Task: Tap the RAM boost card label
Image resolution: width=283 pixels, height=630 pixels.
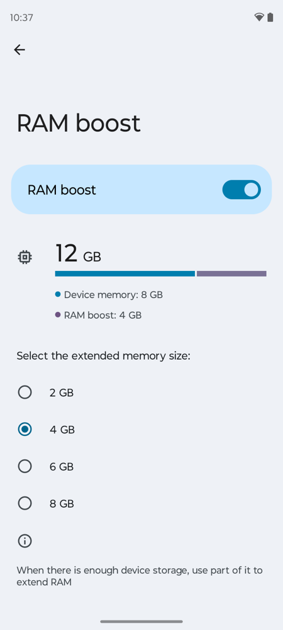Action: pos(62,190)
